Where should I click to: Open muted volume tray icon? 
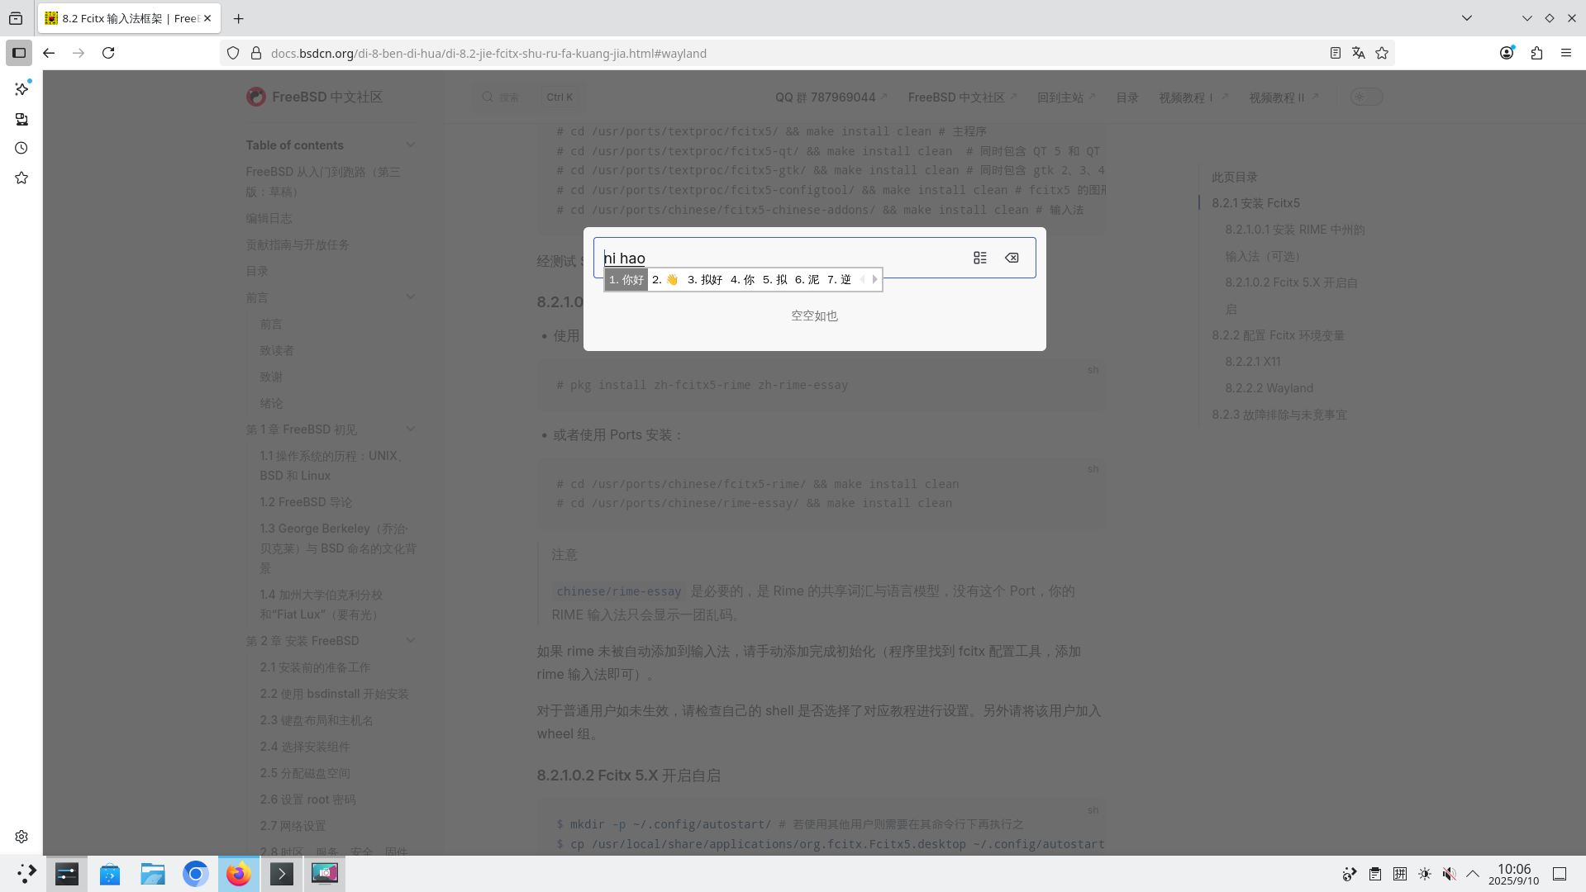tap(1450, 874)
